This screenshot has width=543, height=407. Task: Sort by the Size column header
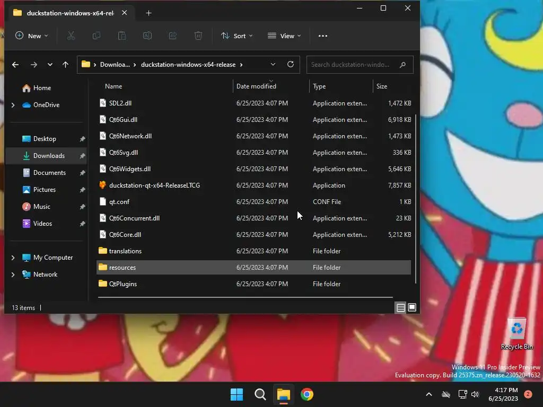382,86
